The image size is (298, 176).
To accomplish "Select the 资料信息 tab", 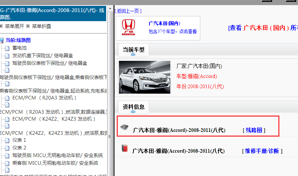I will [133, 107].
